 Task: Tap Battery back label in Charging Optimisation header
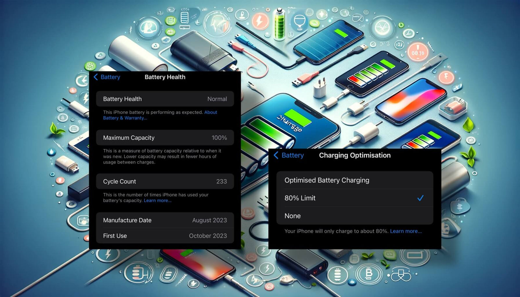point(292,155)
